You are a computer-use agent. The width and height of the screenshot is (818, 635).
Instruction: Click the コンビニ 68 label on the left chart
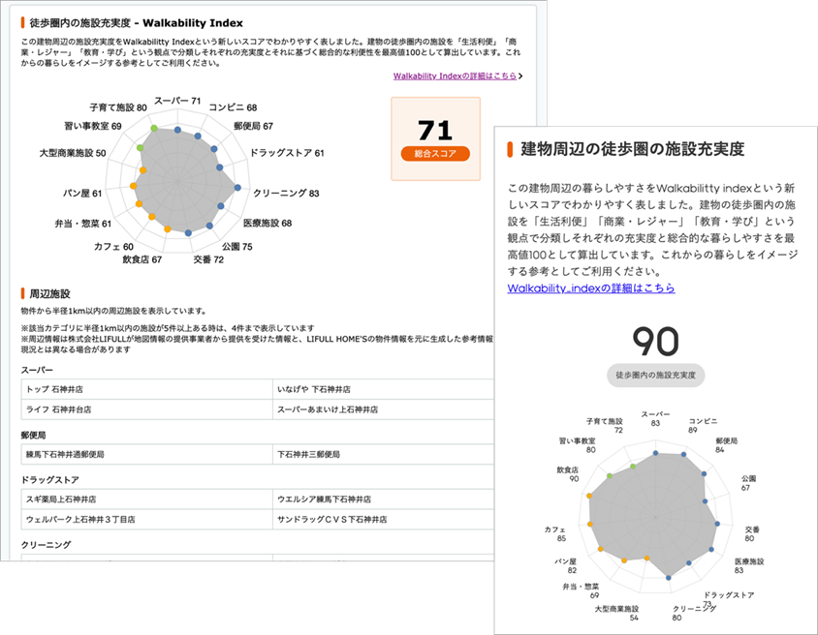233,107
